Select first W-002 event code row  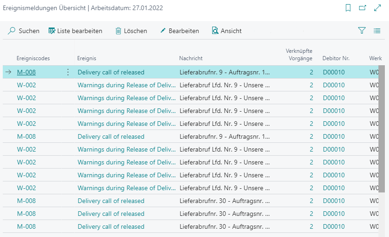coord(26,85)
